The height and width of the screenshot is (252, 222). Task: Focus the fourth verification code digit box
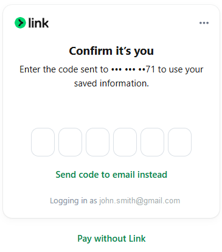coord(125,142)
